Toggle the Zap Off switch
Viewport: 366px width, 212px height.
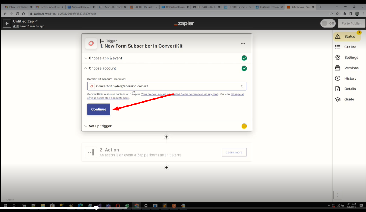tap(328, 24)
